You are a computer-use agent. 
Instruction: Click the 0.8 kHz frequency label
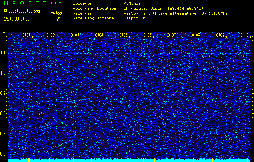tap(4, 113)
